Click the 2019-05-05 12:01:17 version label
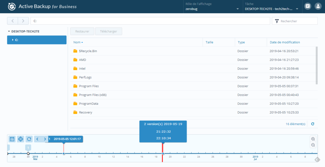 [67, 139]
